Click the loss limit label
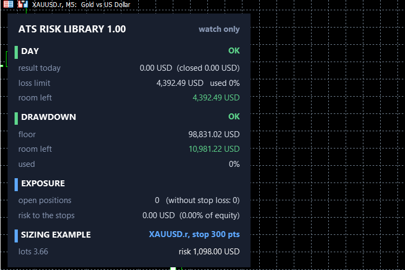405x270 pixels. click(34, 83)
